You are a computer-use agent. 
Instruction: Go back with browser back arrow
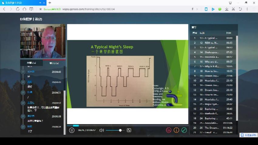pyautogui.click(x=4, y=9)
